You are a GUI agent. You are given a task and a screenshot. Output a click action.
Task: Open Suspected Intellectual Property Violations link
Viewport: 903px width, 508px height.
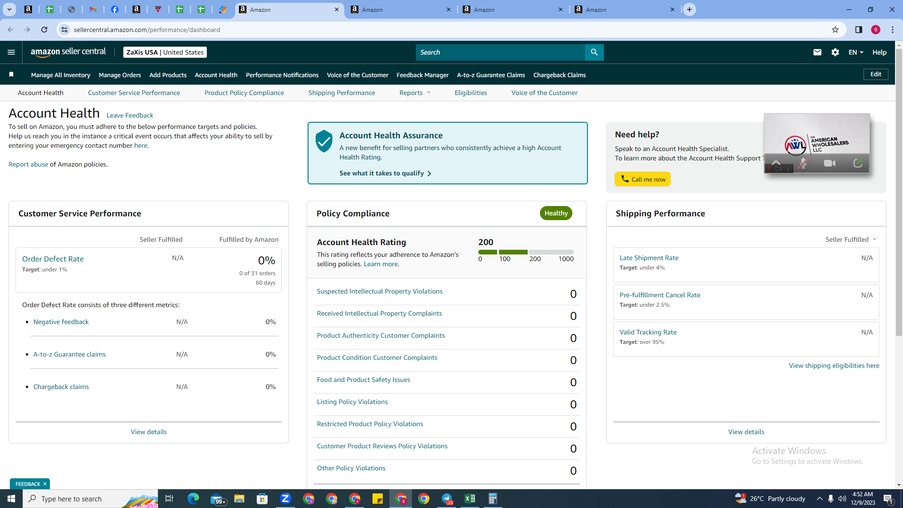[x=380, y=291]
